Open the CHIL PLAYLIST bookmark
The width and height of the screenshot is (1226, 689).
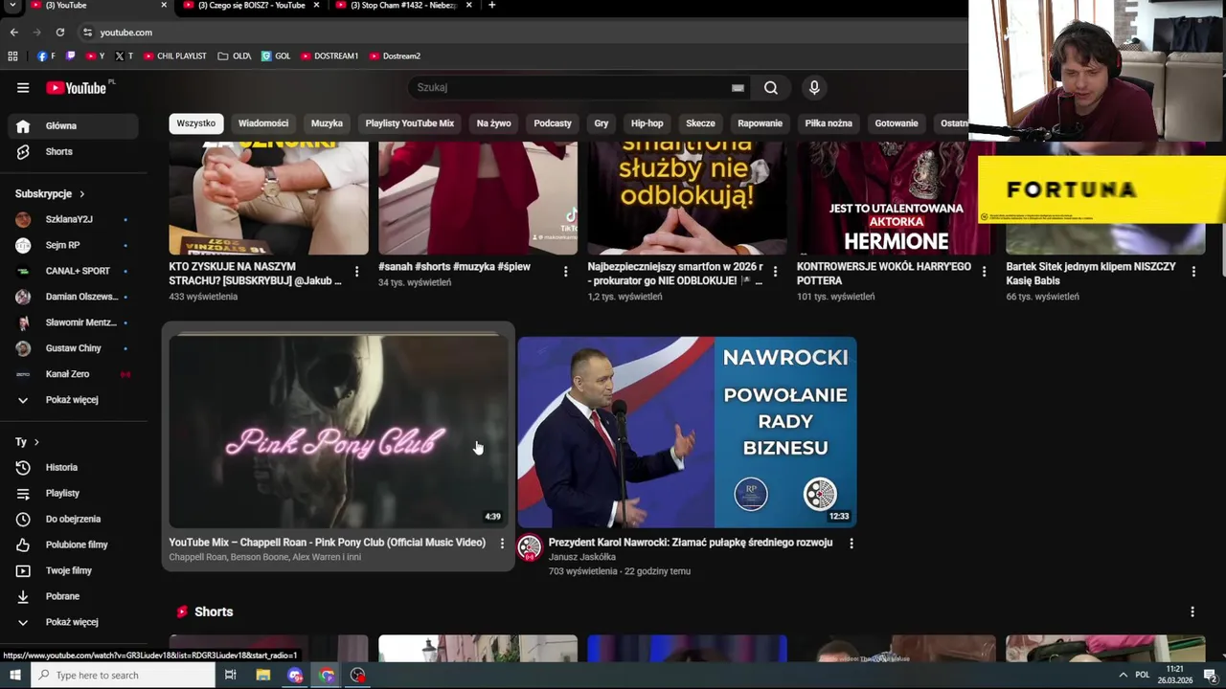pyautogui.click(x=175, y=56)
